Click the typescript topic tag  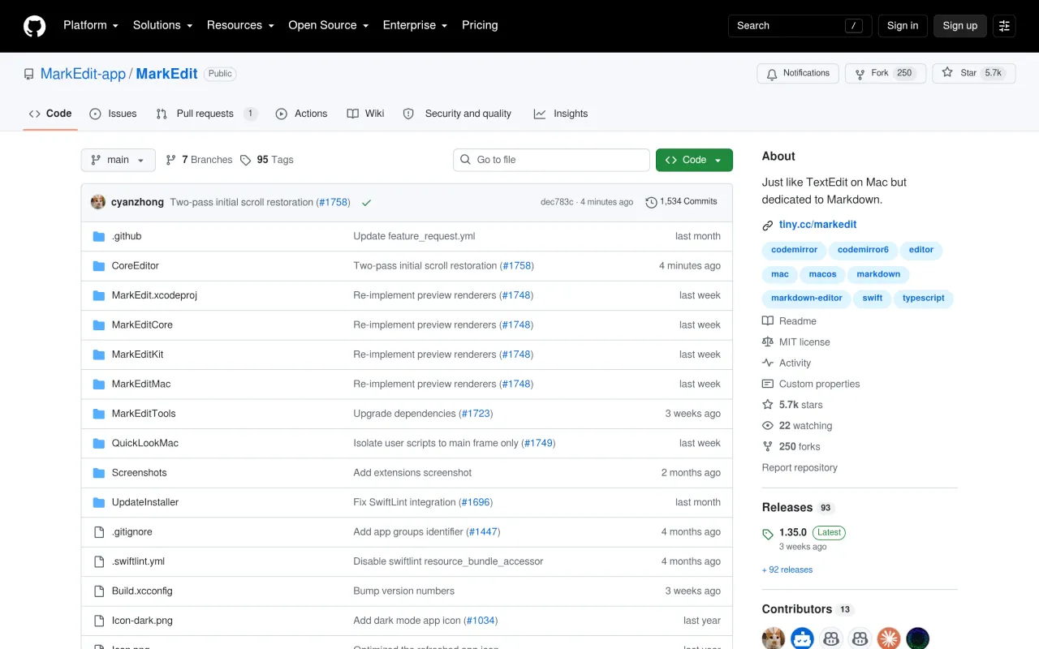924,299
